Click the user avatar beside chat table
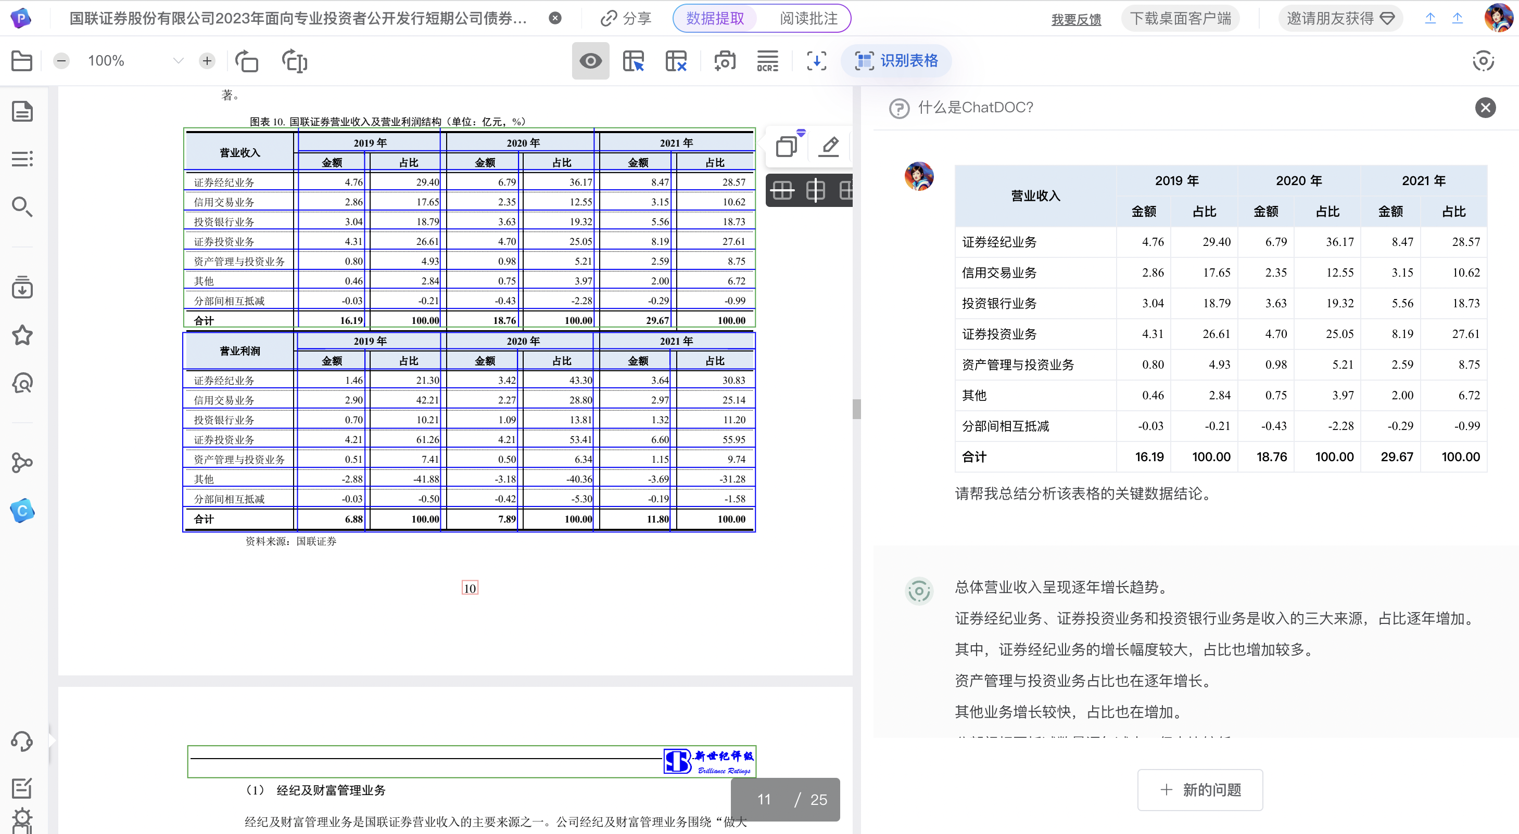 (919, 176)
